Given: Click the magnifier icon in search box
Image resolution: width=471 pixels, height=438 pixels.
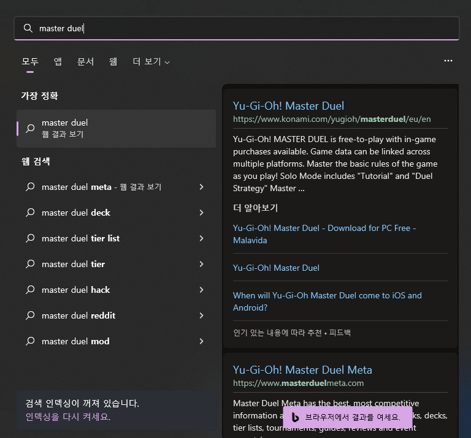Looking at the screenshot, I should [28, 28].
